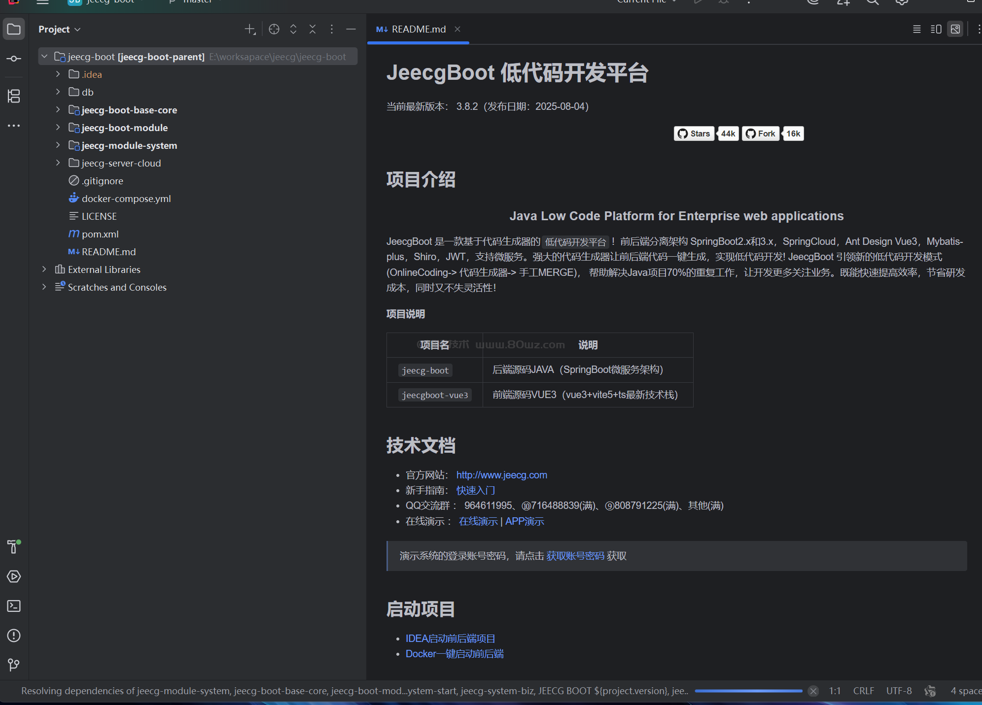Expand the jeecg-boot-base-core module
The image size is (982, 705).
coord(58,110)
